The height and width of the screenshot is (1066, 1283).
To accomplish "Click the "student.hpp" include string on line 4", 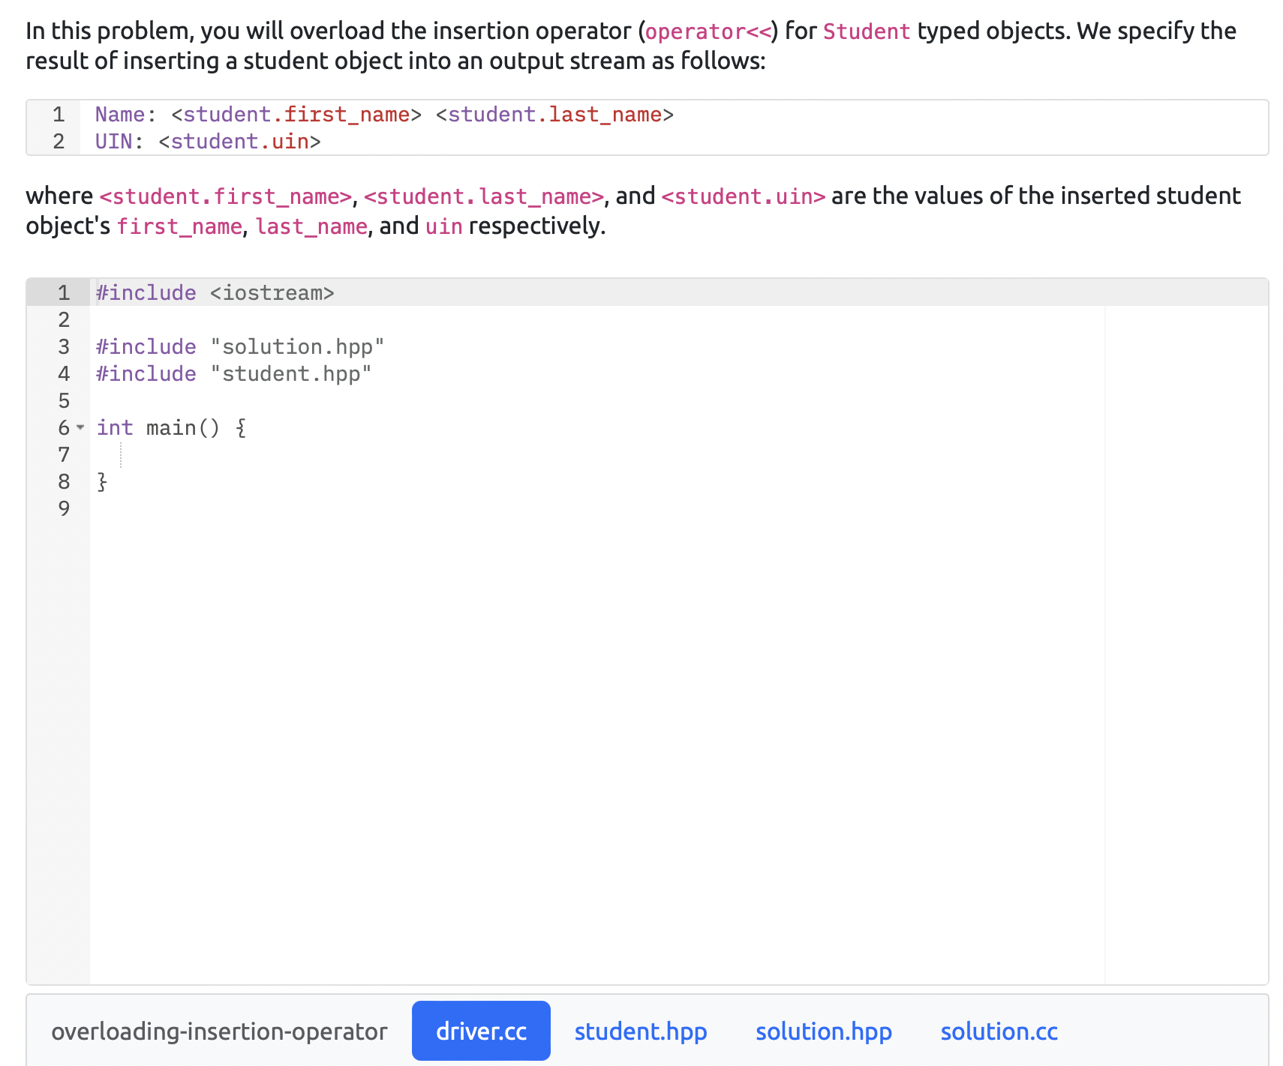I will point(291,373).
